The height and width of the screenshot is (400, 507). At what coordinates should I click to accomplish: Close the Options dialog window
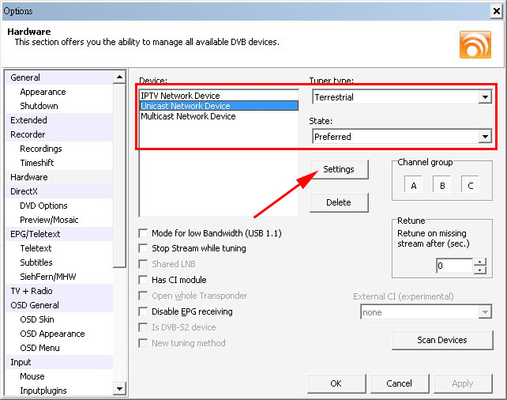tap(494, 9)
